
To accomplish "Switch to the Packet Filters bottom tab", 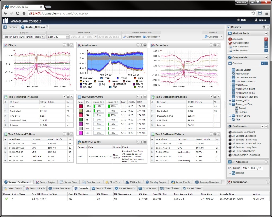I will point(192,188).
